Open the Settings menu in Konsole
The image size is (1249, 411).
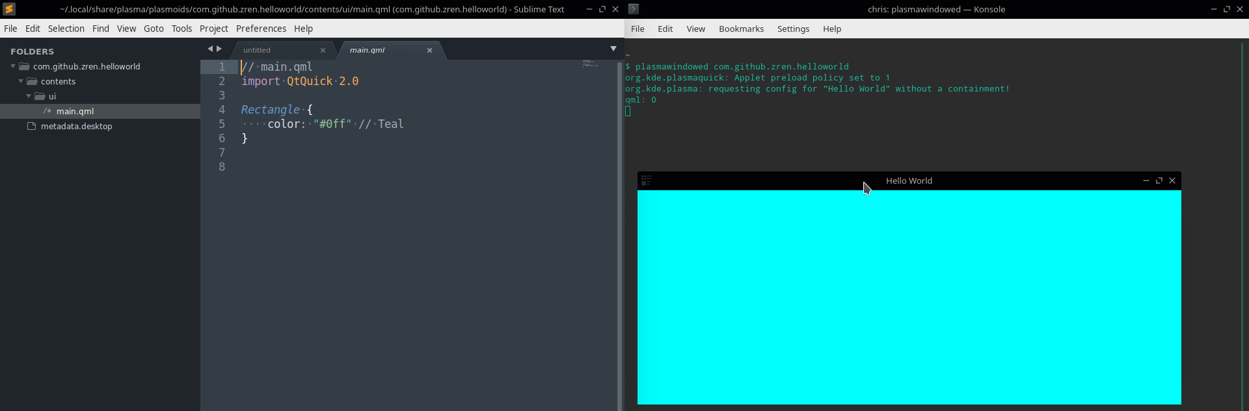point(793,29)
